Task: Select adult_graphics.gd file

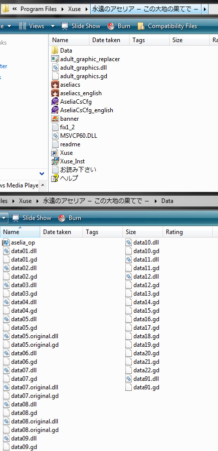Action: (x=80, y=76)
